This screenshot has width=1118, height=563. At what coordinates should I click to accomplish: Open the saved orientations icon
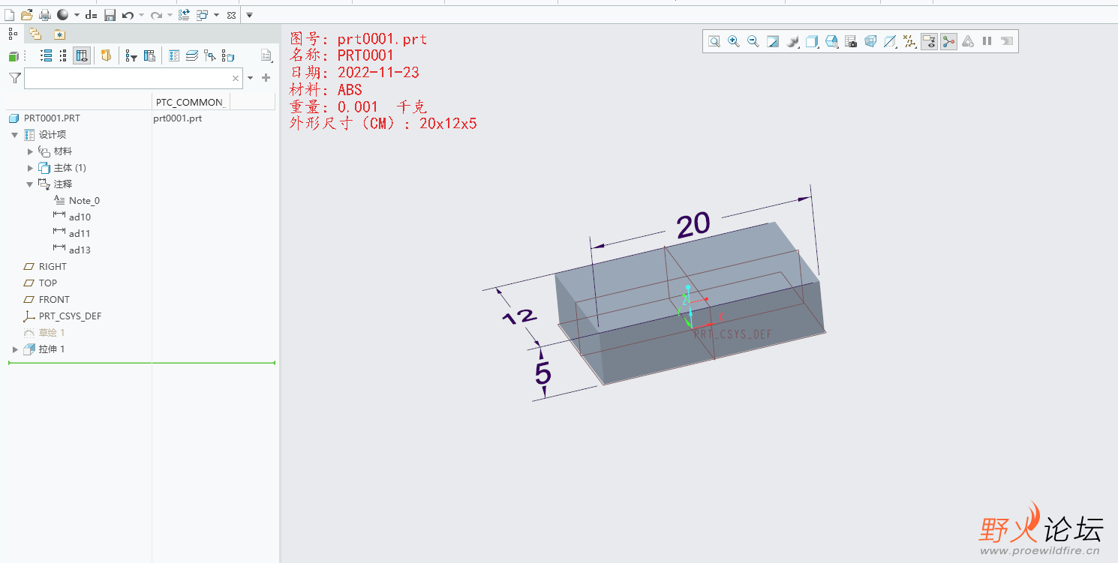(831, 41)
